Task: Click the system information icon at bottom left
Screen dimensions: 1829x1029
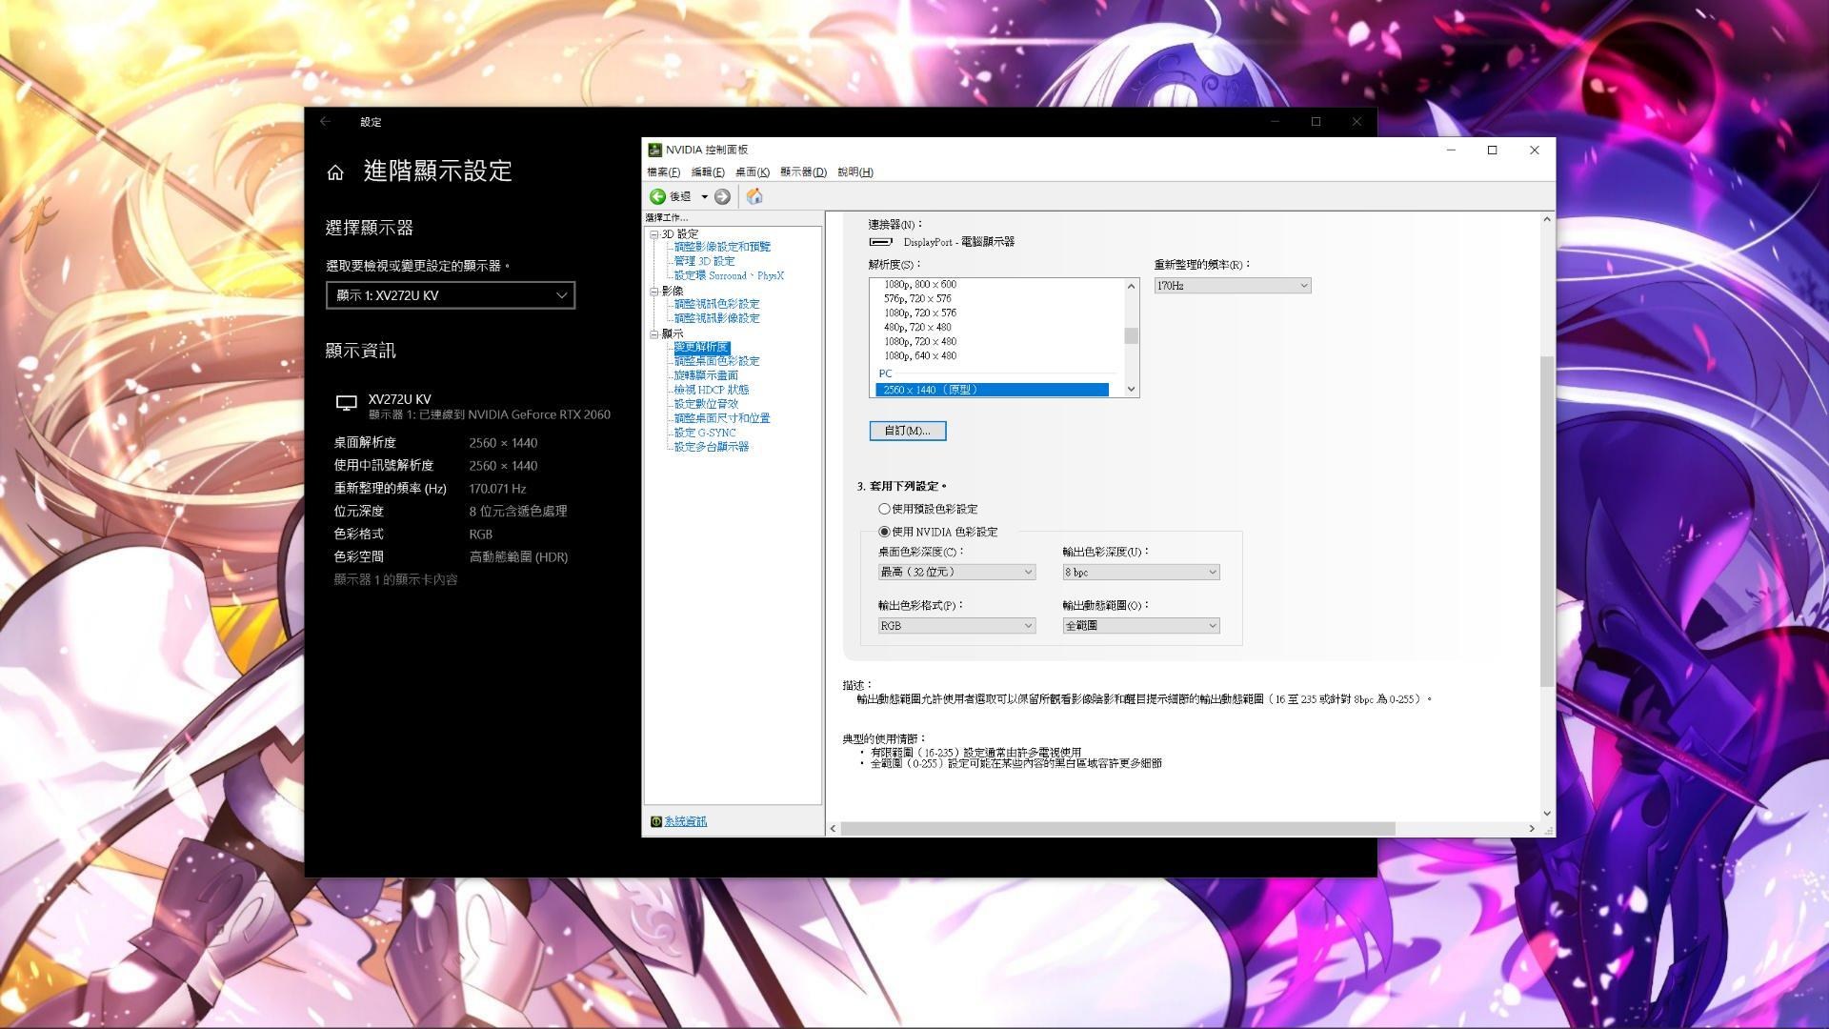Action: (655, 821)
